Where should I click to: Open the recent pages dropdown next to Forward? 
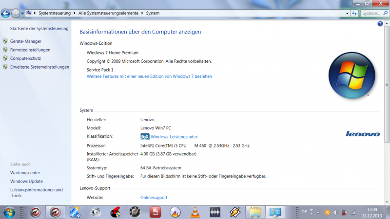pyautogui.click(x=22, y=14)
